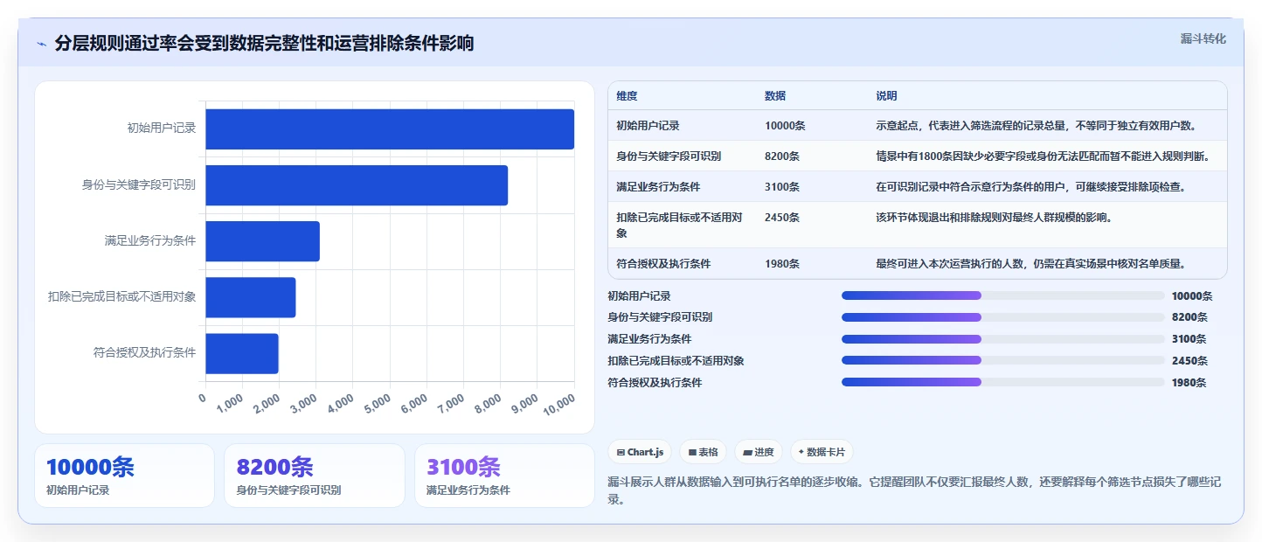The width and height of the screenshot is (1262, 542).
Task: Click the progress bar in the 符合授权及执行条件 row
Action: 1003,382
